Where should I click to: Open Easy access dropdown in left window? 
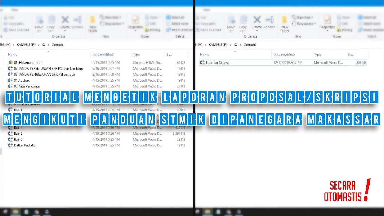[x=112, y=24]
